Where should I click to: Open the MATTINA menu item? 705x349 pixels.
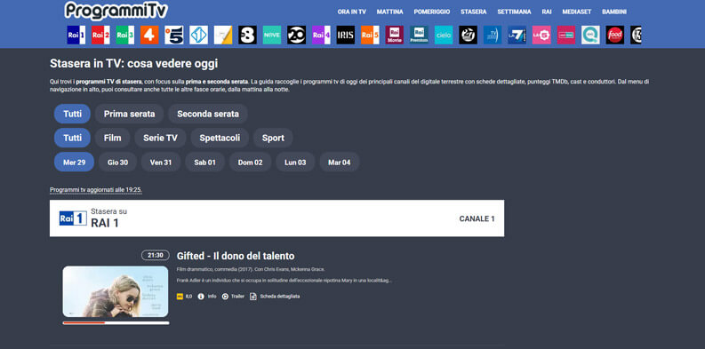389,12
